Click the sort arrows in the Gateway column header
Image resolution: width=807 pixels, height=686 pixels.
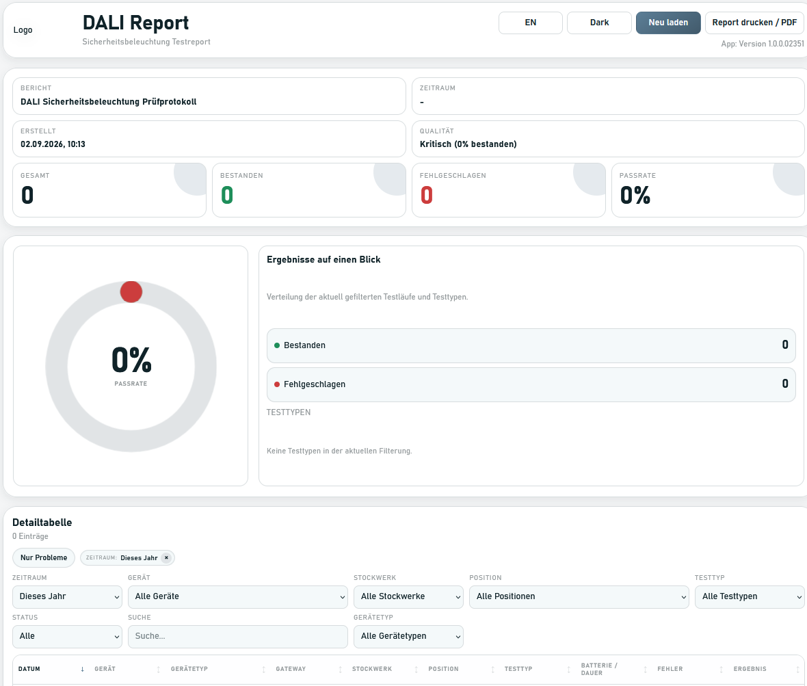tap(340, 669)
